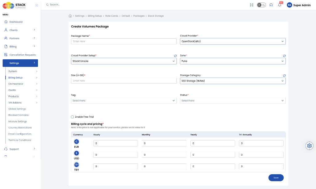Click the USD currency icon
Screen dimensions: 316x189
(77, 153)
